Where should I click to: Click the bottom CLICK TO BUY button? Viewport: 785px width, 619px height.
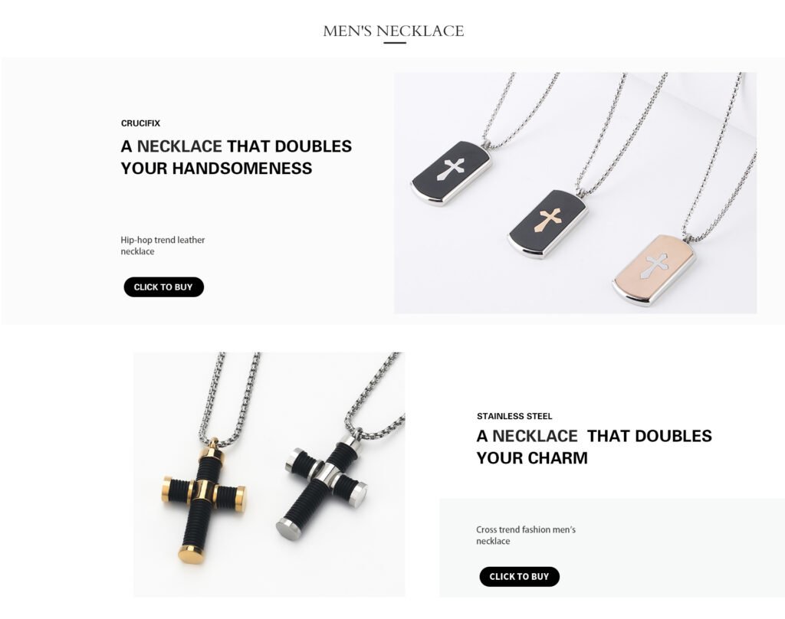519,576
